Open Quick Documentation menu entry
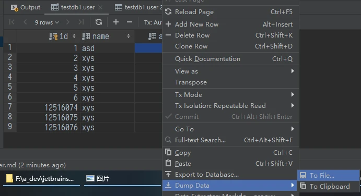Image resolution: width=361 pixels, height=196 pixels. pyautogui.click(x=231, y=59)
